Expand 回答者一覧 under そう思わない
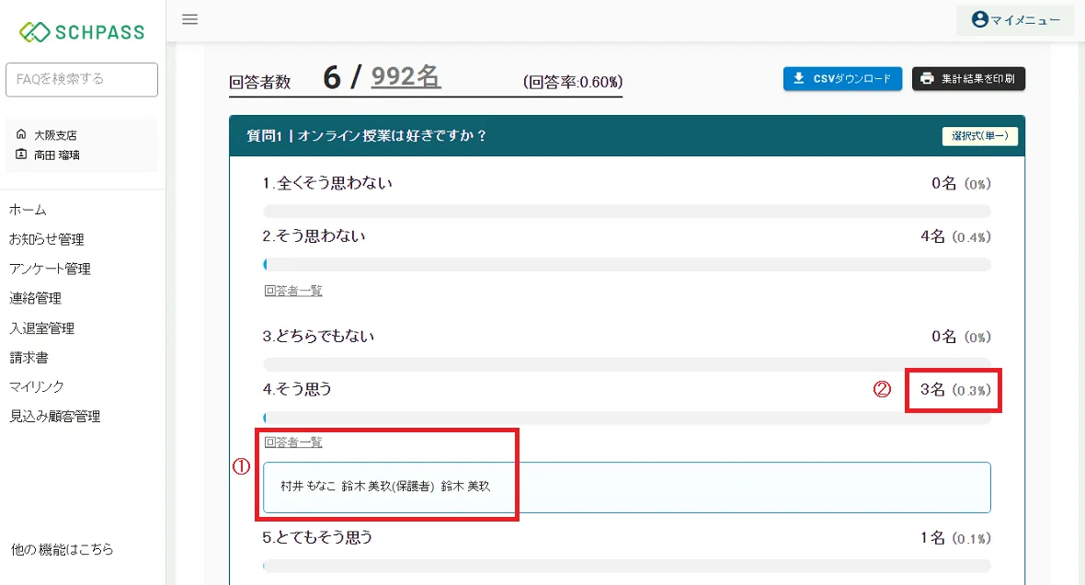 [x=293, y=291]
